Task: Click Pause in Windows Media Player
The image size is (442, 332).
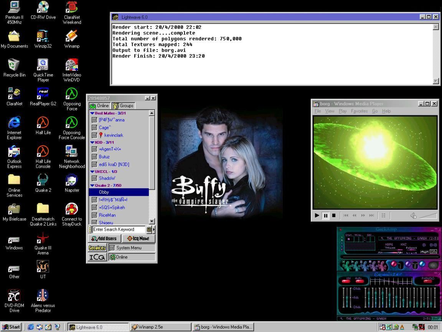Action: 325,216
